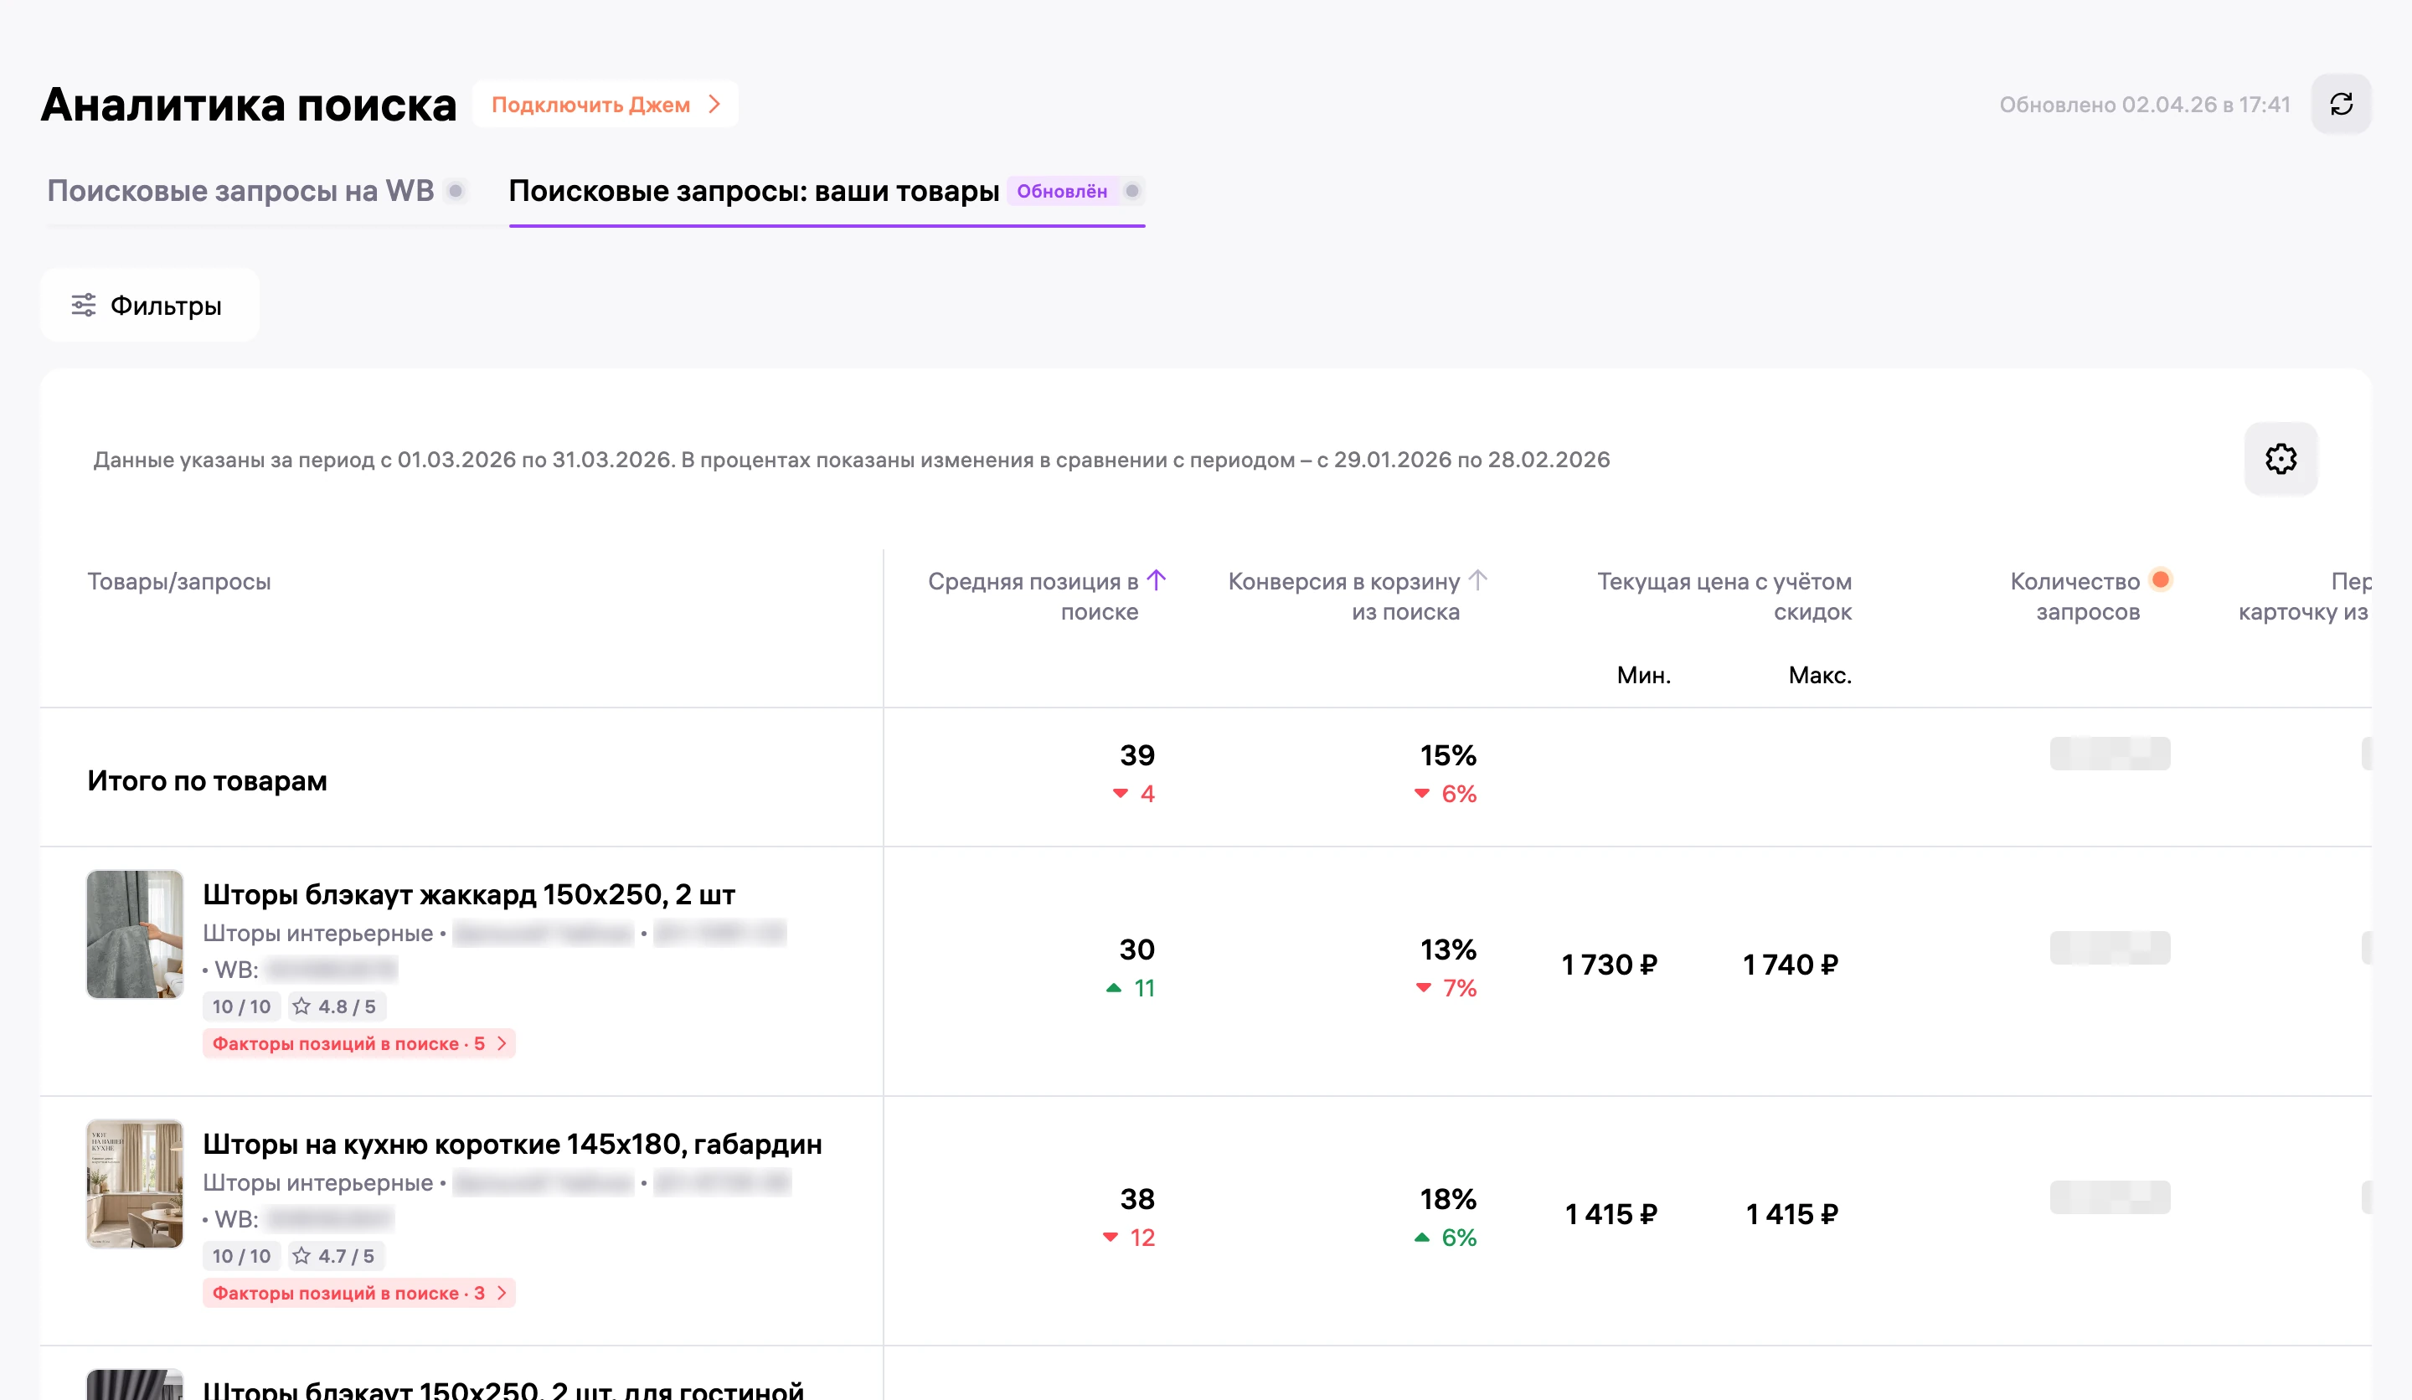Expand Факторы позиций в поиске · 5
Screen dimensions: 2412x1400
359,1043
